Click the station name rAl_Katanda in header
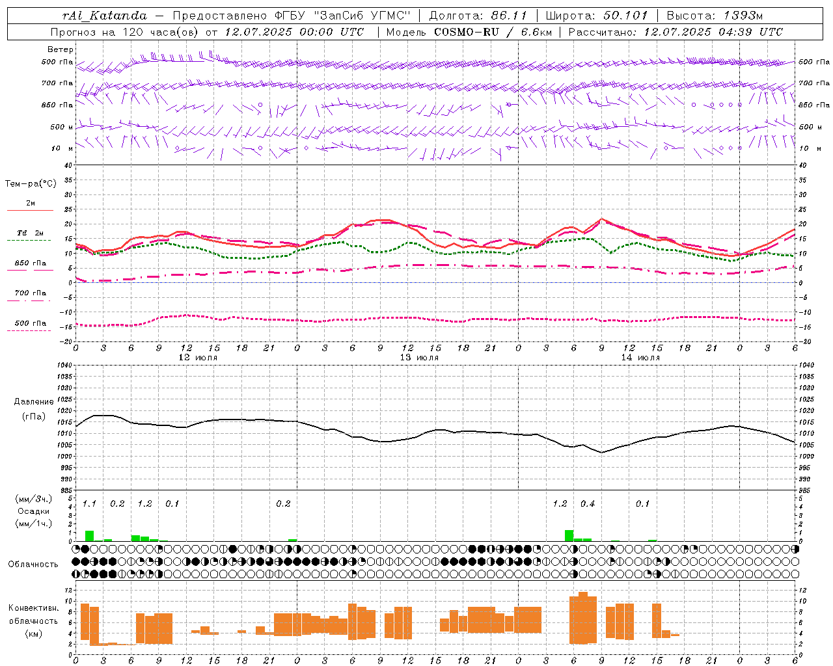833x666 pixels. pos(105,16)
